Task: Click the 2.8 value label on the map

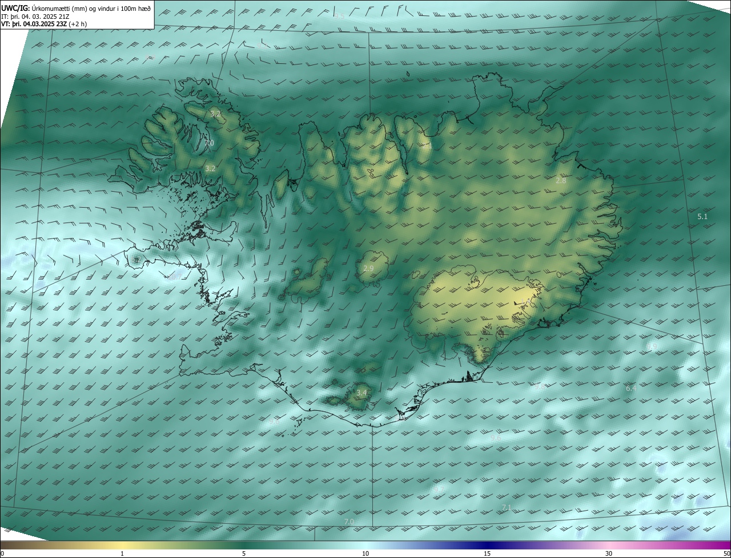Action: (x=561, y=181)
